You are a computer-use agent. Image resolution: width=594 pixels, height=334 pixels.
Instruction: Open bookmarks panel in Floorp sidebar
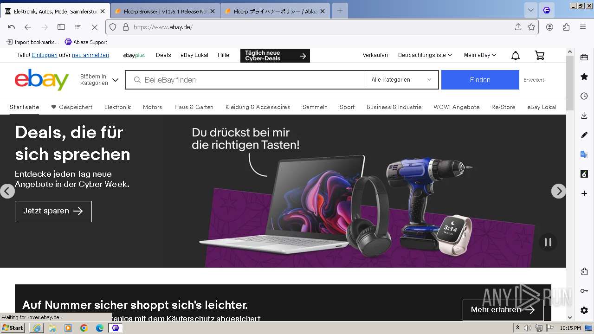584,77
